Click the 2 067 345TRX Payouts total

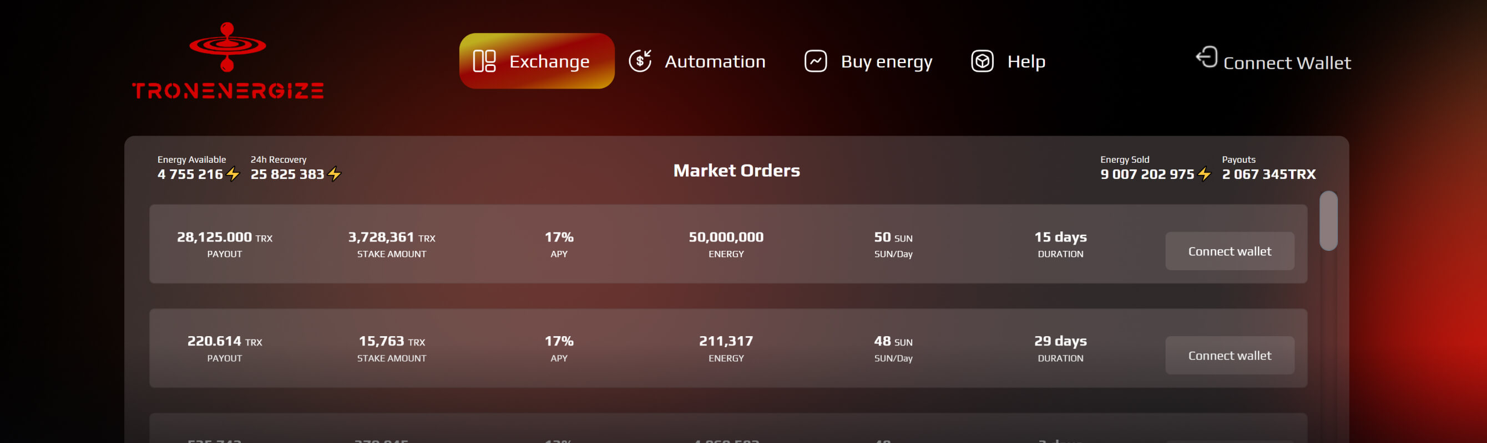tap(1268, 174)
